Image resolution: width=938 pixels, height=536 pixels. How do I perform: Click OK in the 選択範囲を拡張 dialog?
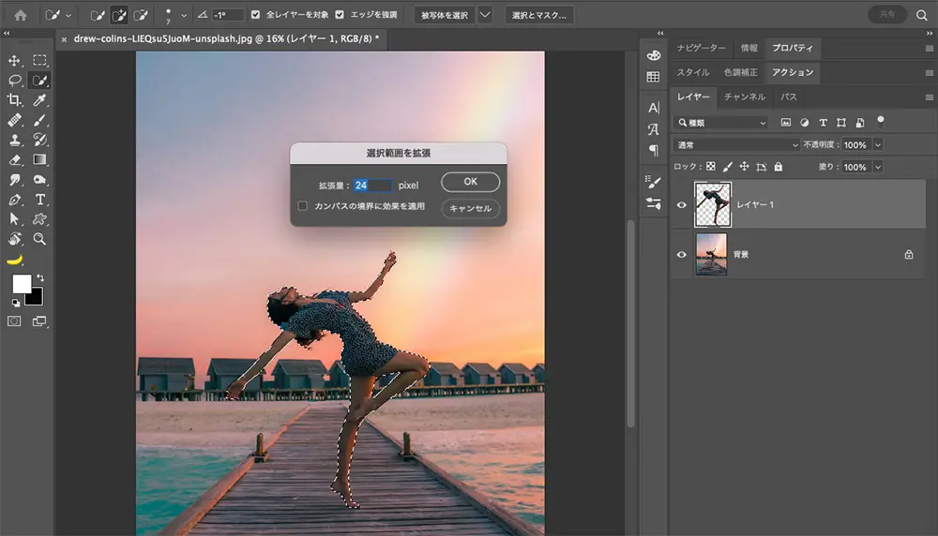click(x=470, y=182)
